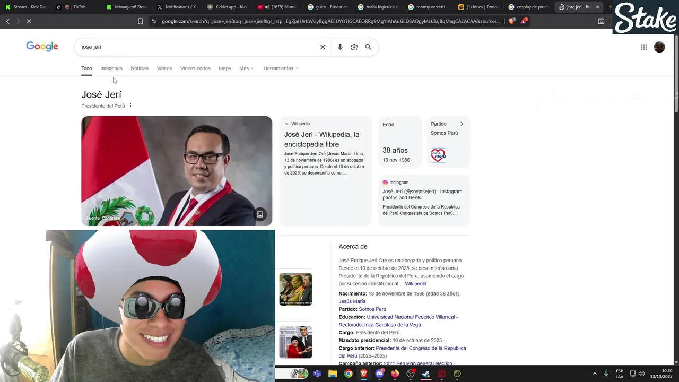Switch to the Kicklet.app browser tab
Viewport: 679px width, 382px height.
click(x=227, y=7)
